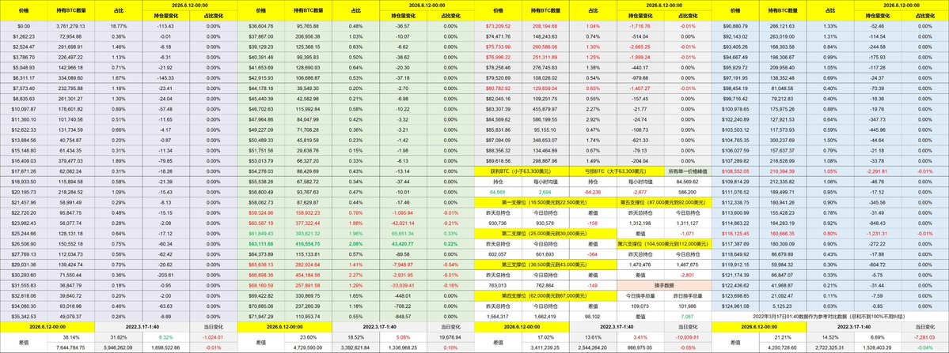Click the total value 3,411,239.25
The image size is (949, 353).
coord(545,347)
